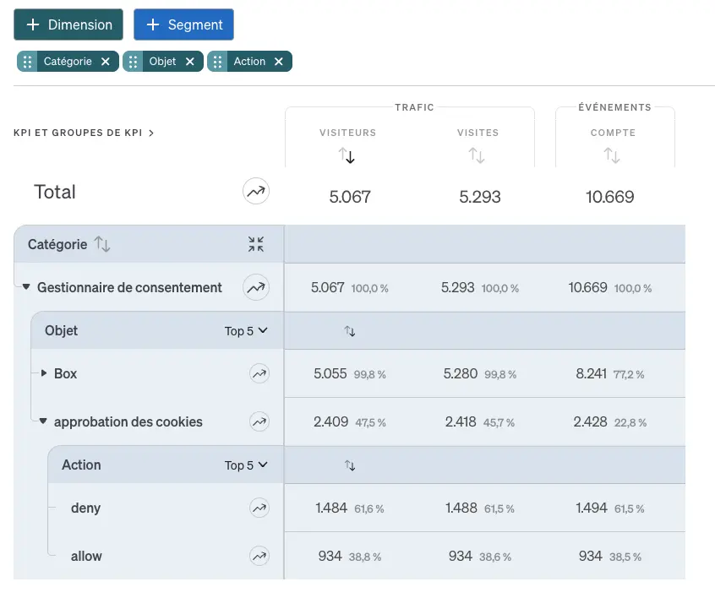The width and height of the screenshot is (715, 598).
Task: Add a new Segment
Action: [183, 24]
